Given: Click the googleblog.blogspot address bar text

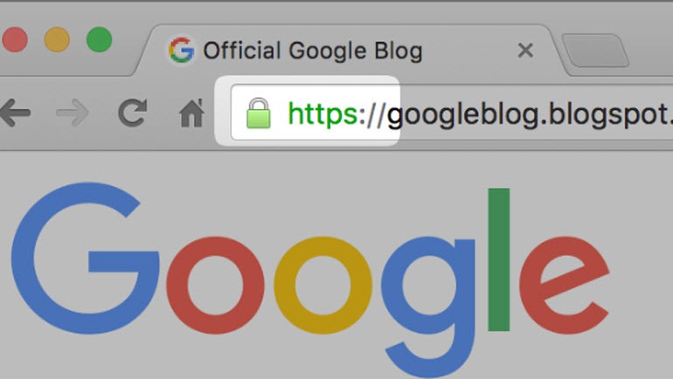Looking at the screenshot, I should coord(530,115).
